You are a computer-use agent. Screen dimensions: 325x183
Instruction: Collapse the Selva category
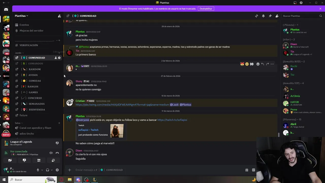tap(19, 123)
